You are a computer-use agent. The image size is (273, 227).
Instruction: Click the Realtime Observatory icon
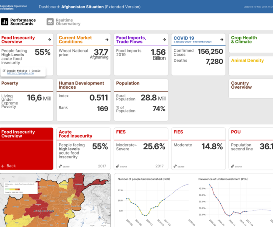coord(50,22)
